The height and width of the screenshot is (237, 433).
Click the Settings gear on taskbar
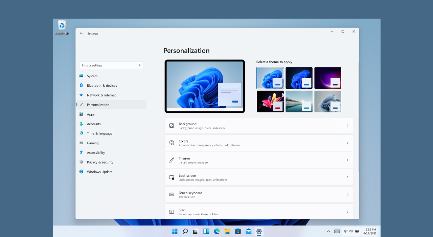259,231
